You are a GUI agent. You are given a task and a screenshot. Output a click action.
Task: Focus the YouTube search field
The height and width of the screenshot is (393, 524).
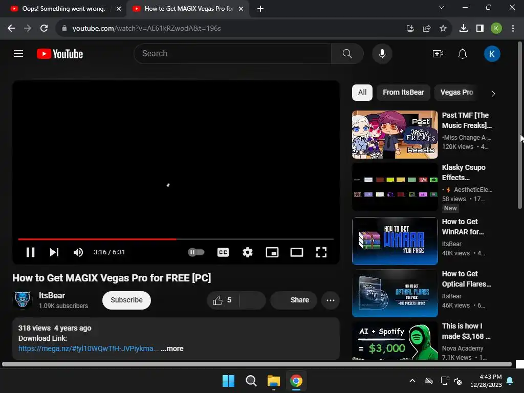pos(234,53)
